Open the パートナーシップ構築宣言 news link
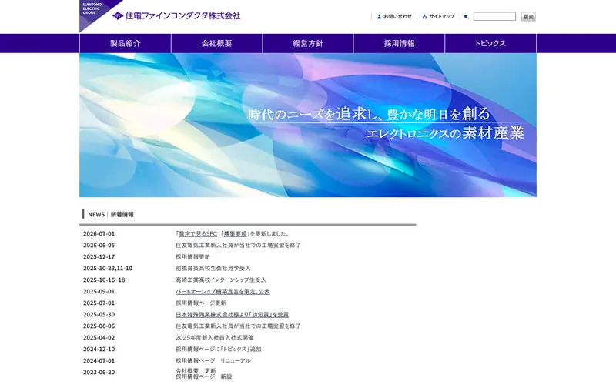The width and height of the screenshot is (616, 385). point(223,292)
